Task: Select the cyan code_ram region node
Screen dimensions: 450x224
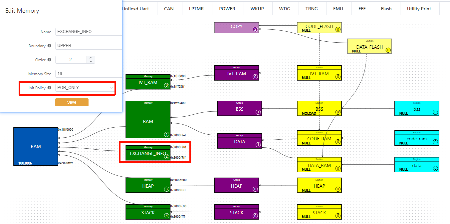Action: 417,138
